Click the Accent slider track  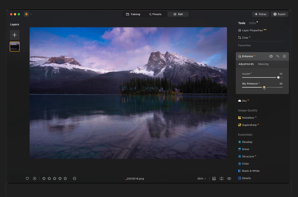pos(259,77)
